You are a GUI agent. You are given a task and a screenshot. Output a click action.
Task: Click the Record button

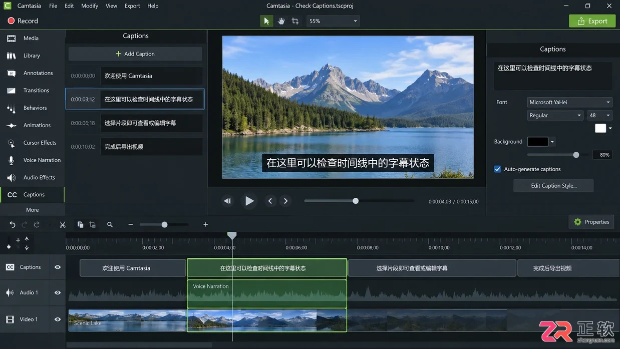[x=23, y=21]
